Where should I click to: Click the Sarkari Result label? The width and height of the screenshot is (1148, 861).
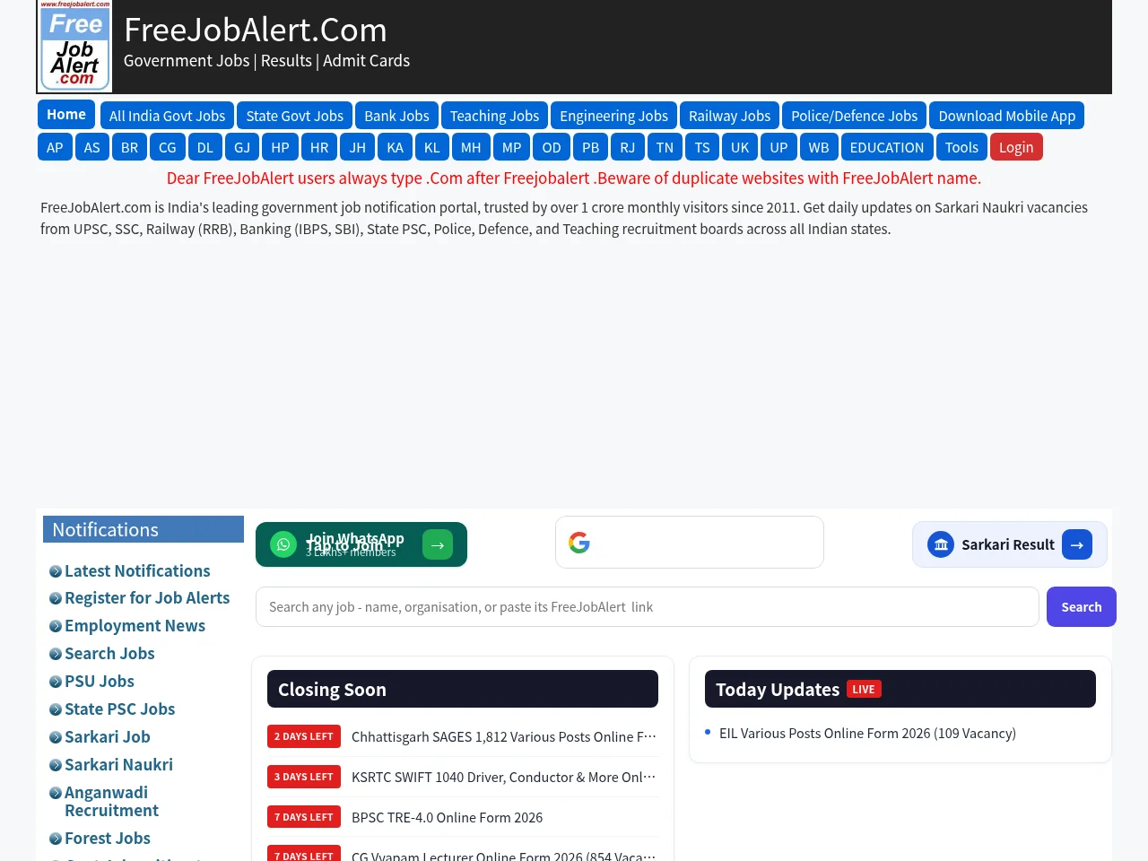1008,544
